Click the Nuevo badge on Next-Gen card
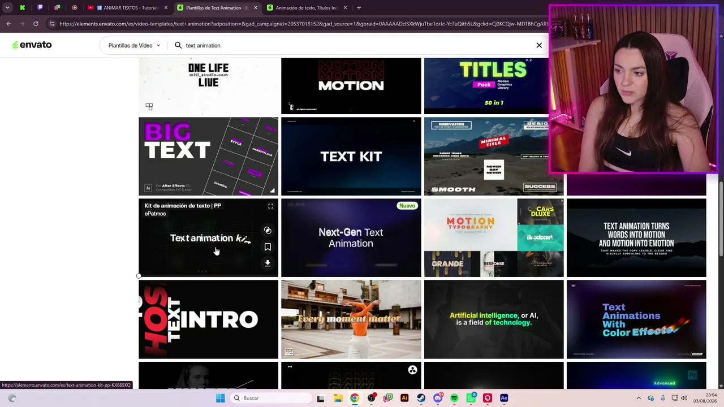 click(407, 206)
